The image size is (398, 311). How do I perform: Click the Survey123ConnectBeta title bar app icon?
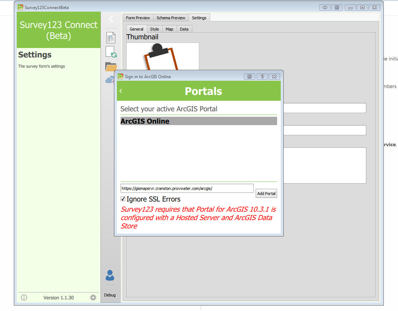[20, 7]
